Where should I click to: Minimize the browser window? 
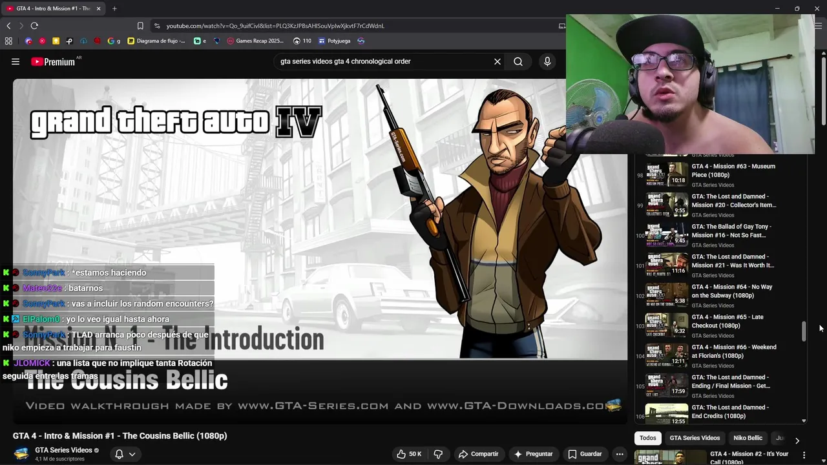coord(777,8)
